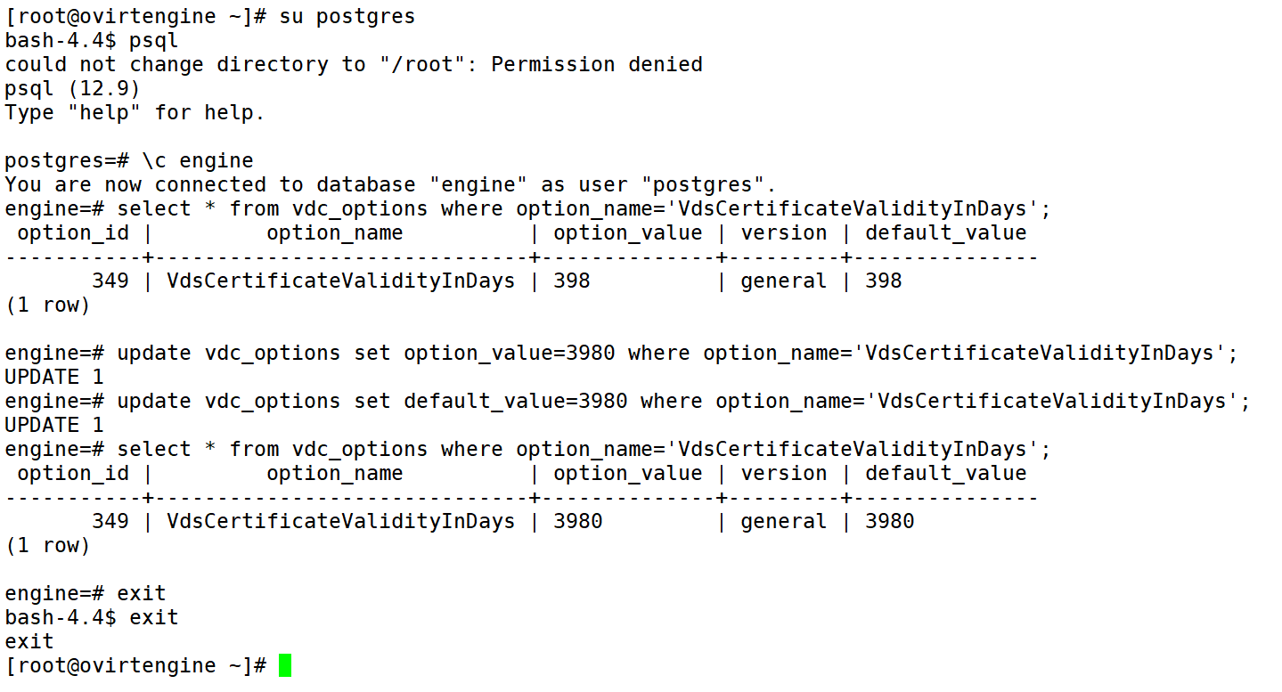Click the option_name header in first table
This screenshot has width=1282, height=692.
coord(334,232)
